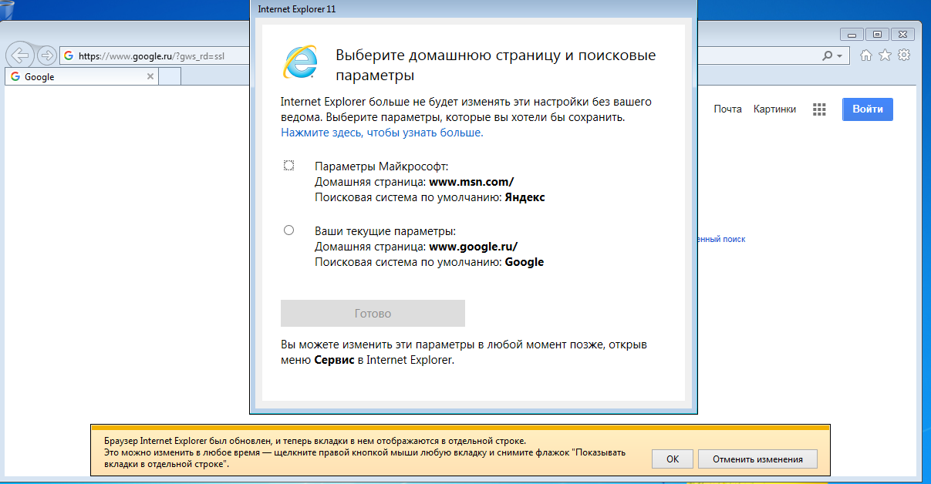931x484 pixels.
Task: Open the Google apps grid icon
Action: tap(819, 109)
